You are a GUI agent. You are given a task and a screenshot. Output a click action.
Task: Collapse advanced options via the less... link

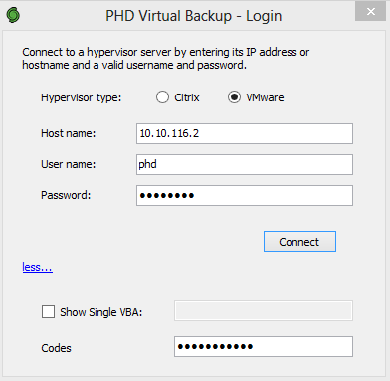click(x=37, y=267)
